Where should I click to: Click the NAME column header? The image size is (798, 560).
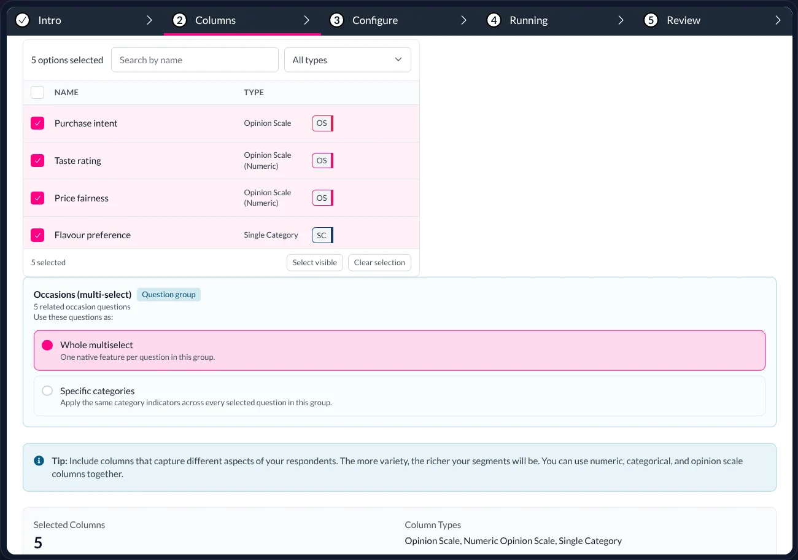pos(66,93)
